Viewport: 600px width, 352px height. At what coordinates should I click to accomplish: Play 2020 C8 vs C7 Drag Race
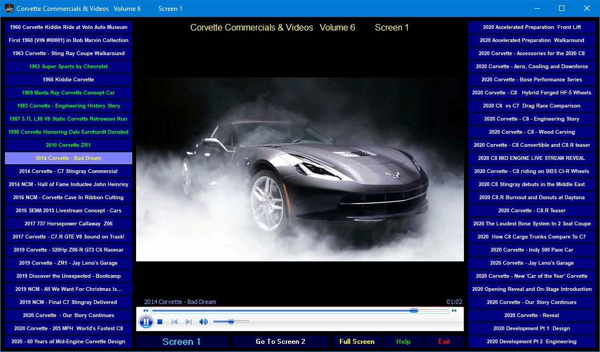tap(532, 105)
